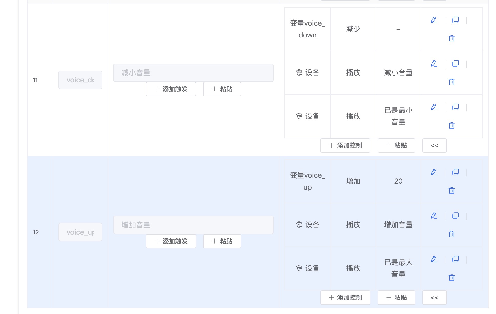The image size is (496, 314).
Task: Click 添加控制 button in voice_down row
Action: pyautogui.click(x=345, y=145)
